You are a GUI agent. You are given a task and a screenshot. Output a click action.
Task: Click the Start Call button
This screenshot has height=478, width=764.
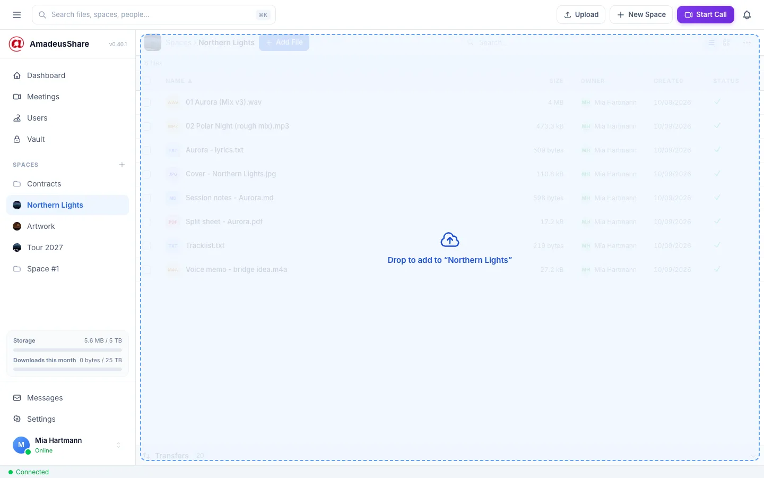click(705, 15)
